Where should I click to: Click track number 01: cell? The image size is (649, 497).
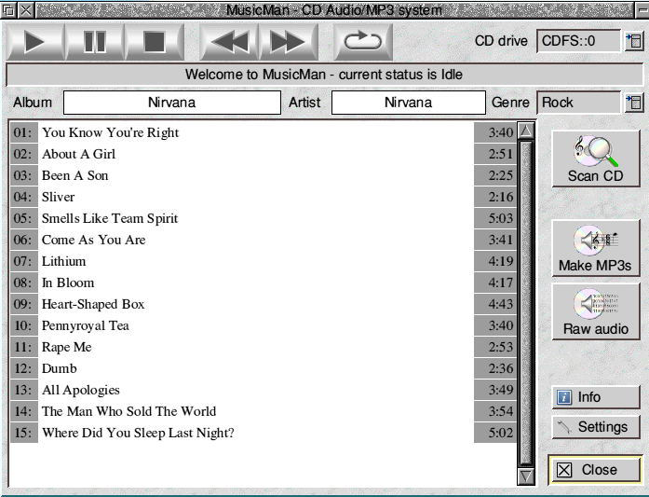click(24, 132)
